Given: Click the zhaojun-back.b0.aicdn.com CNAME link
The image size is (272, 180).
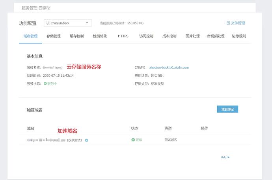Looking at the screenshot, I should tap(169, 67).
